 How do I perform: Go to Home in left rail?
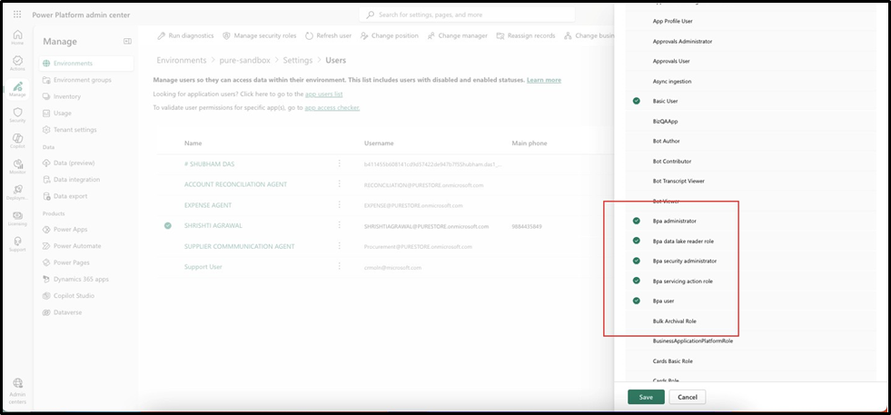pyautogui.click(x=17, y=37)
